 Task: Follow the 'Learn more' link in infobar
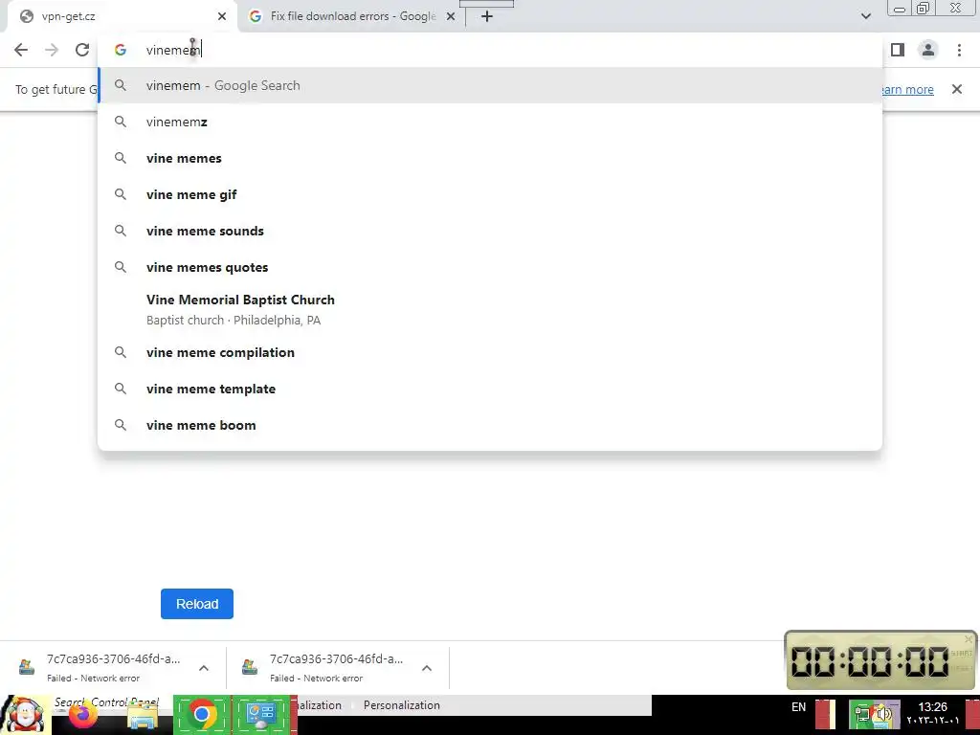click(x=907, y=89)
